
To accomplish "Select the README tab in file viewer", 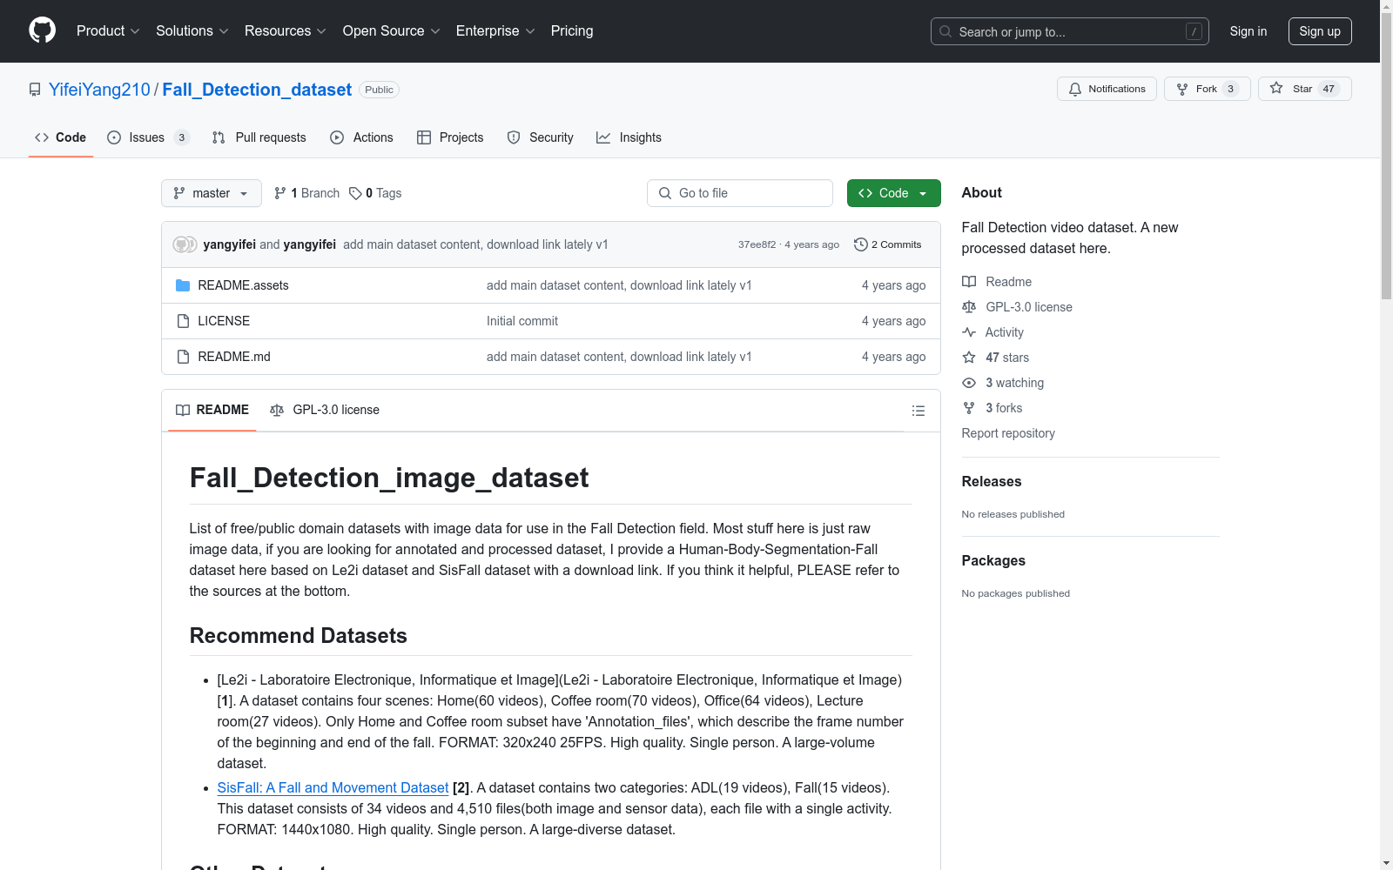I will [212, 410].
